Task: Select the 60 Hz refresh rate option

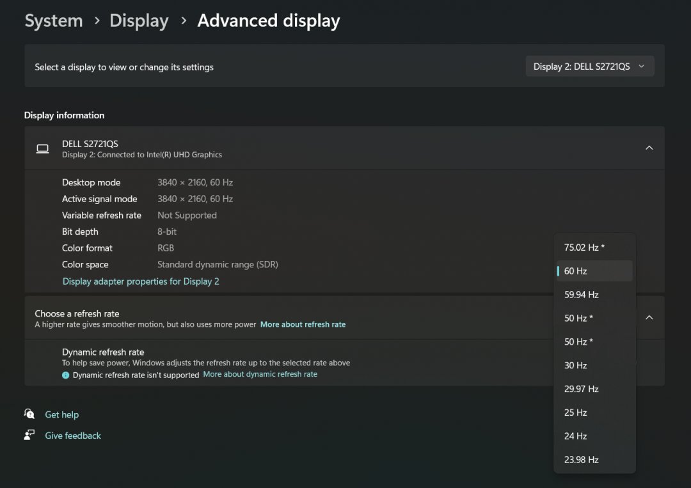Action: coord(594,271)
